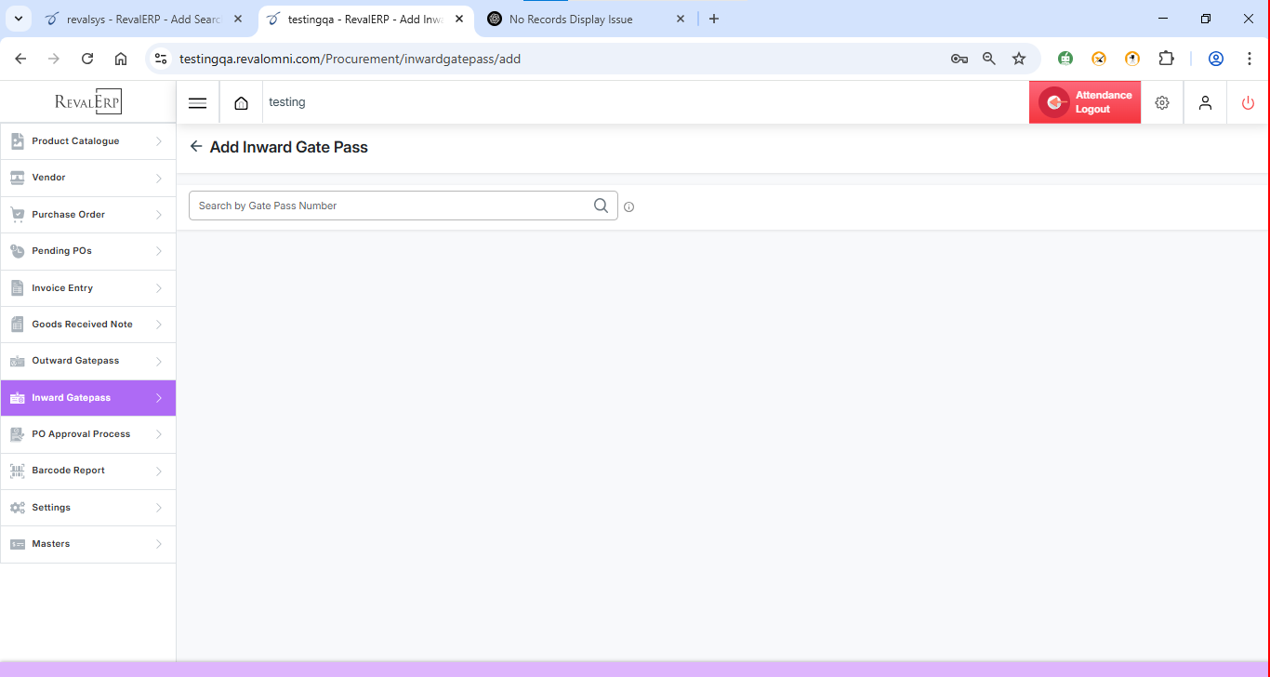Click the back arrow beside Add Inward Gate Pass
The width and height of the screenshot is (1270, 677).
[195, 147]
